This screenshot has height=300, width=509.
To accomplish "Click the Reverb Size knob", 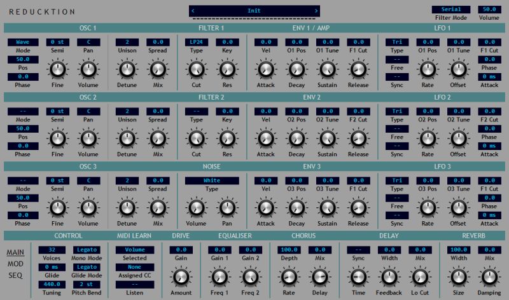I will (459, 277).
